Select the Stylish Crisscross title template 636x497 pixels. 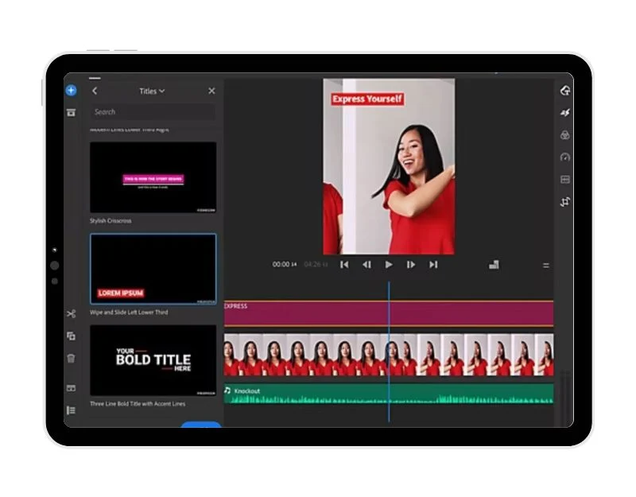tap(153, 177)
